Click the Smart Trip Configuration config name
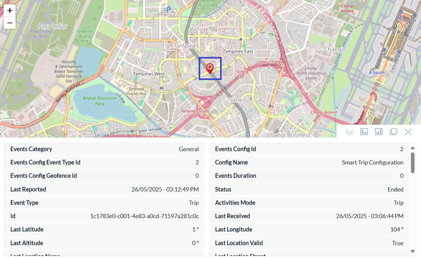This screenshot has width=421, height=258. (x=373, y=162)
